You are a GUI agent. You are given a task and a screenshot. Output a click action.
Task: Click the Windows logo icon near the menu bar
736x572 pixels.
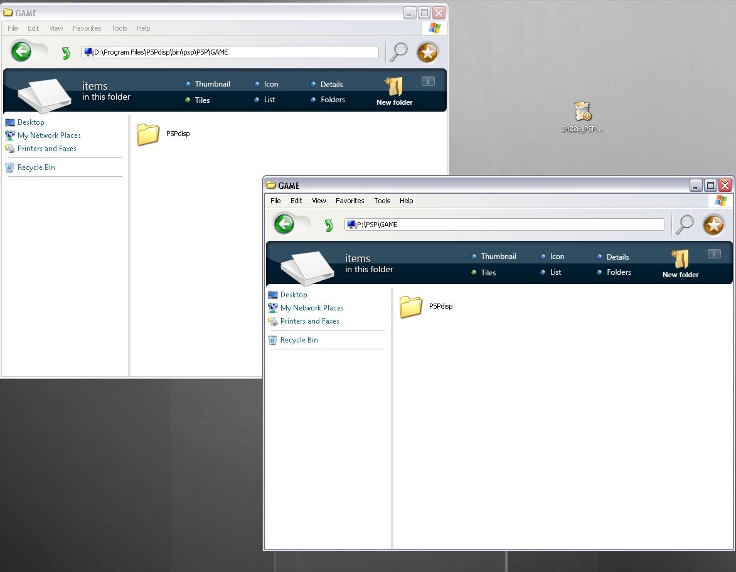(x=720, y=200)
